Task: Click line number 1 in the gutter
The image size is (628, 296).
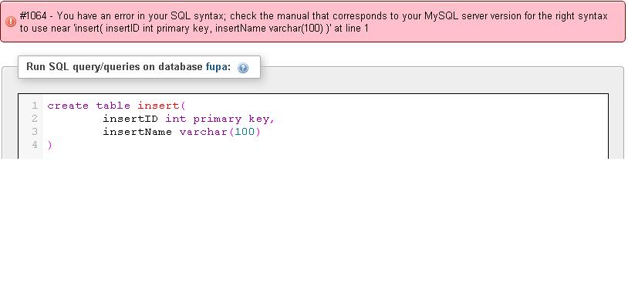Action: 35,106
